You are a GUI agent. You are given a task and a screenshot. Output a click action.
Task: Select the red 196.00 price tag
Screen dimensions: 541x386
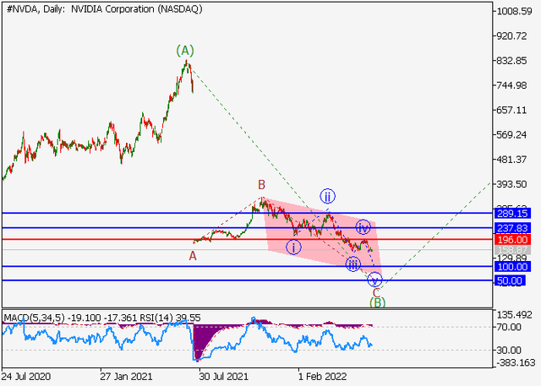512,240
